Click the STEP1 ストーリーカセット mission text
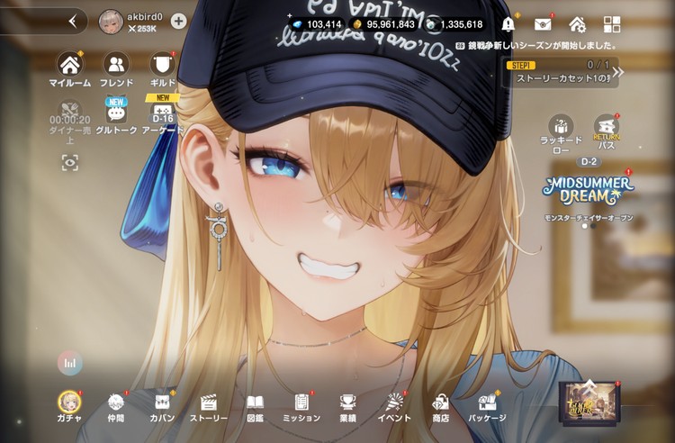 (x=563, y=78)
